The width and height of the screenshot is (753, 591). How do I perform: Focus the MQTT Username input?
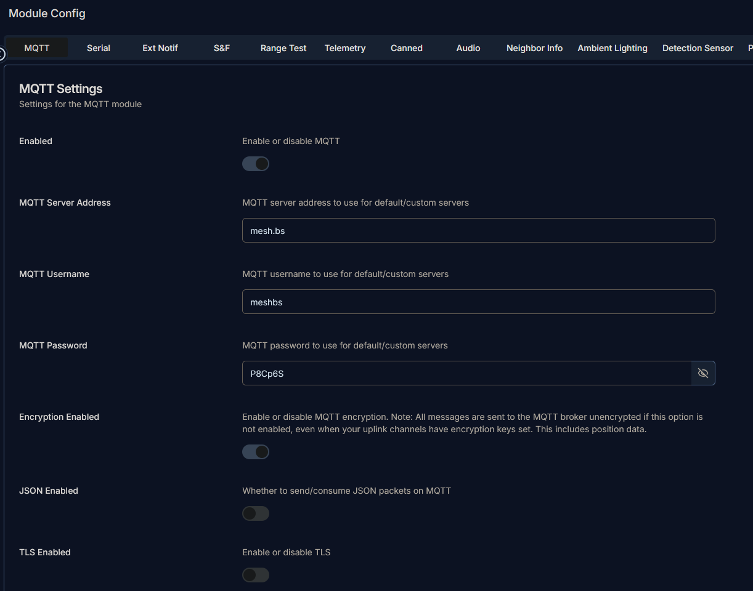pos(478,302)
